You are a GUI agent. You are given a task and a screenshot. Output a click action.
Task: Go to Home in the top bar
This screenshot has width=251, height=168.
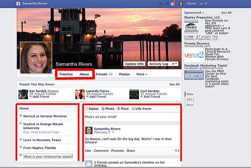(191, 3)
